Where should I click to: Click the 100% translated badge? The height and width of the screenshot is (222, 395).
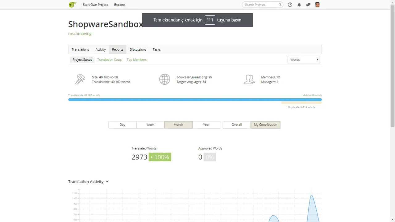point(160,157)
